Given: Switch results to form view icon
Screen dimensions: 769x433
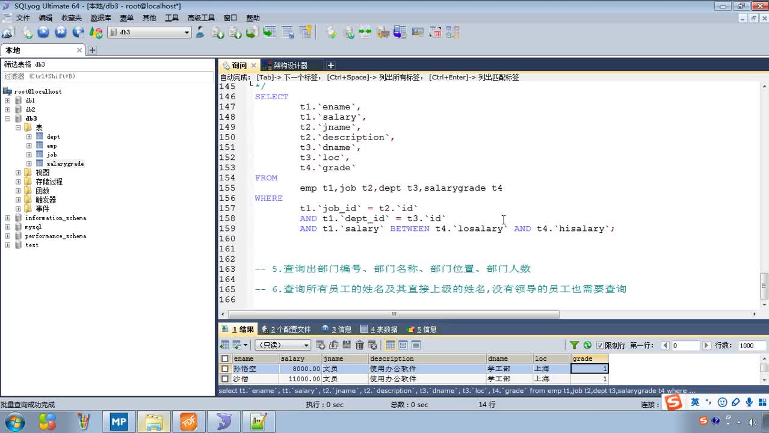Looking at the screenshot, I should pyautogui.click(x=403, y=345).
